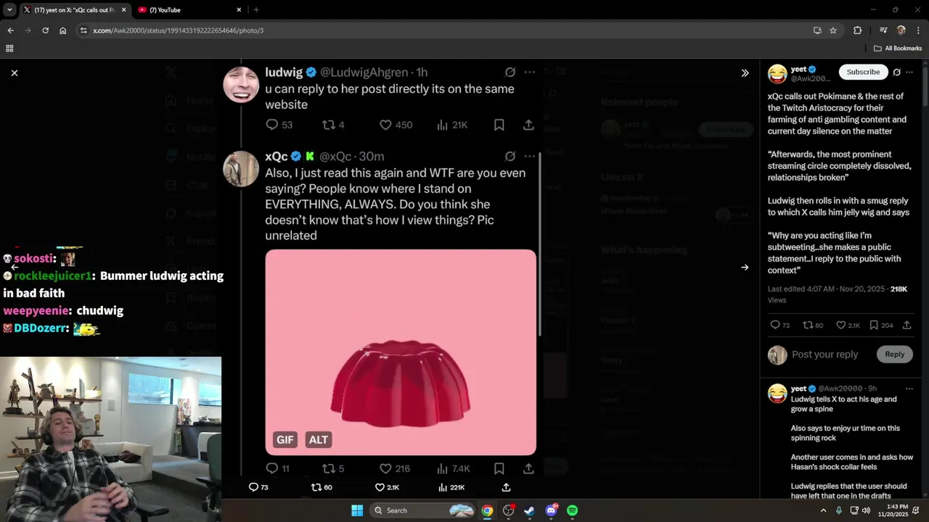The image size is (929, 522).
Task: Like yeet's post with 2.1K likes in side panel
Action: [x=848, y=325]
